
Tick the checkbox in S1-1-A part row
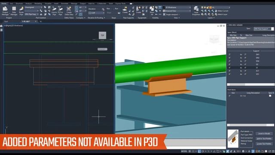tap(270, 96)
